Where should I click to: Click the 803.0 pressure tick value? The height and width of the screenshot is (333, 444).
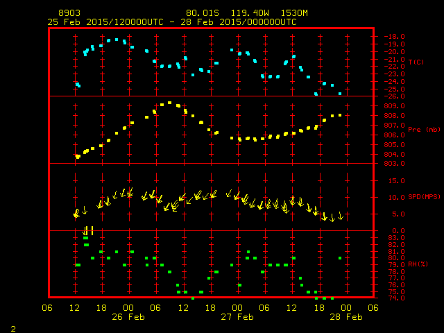[x=394, y=164]
